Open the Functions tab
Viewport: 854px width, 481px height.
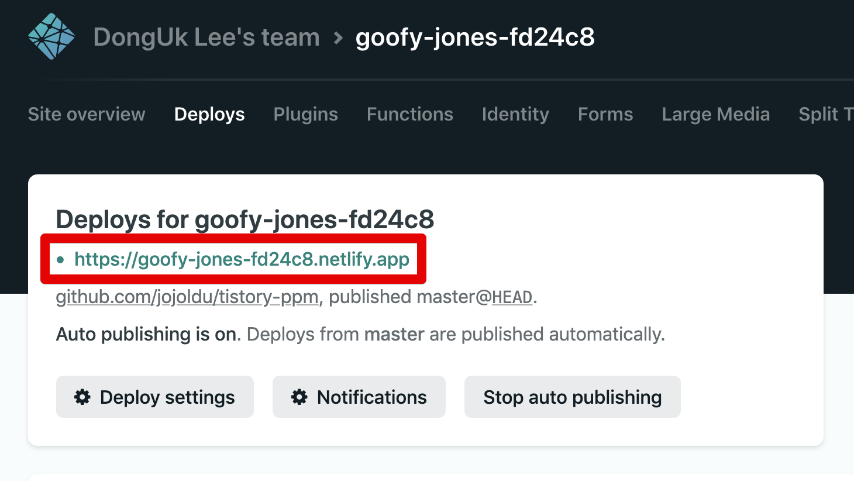click(410, 114)
